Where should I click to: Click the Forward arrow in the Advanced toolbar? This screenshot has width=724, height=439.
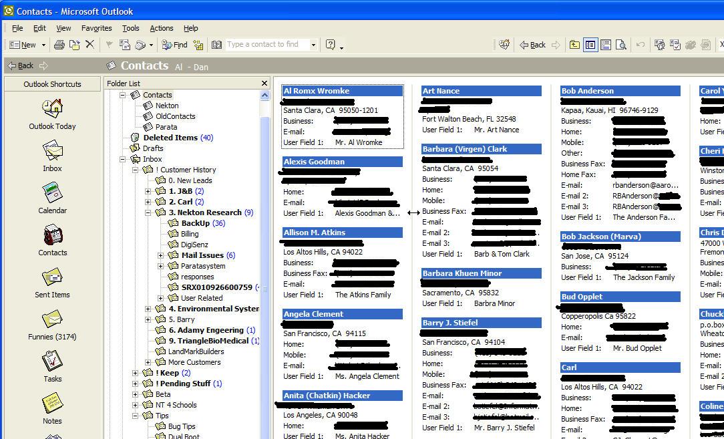coord(556,45)
